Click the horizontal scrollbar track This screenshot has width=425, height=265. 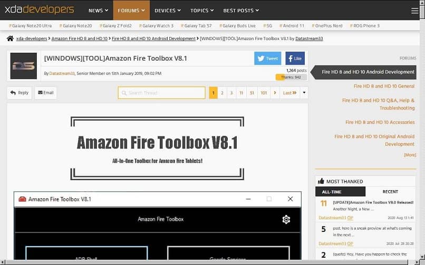click(210, 262)
